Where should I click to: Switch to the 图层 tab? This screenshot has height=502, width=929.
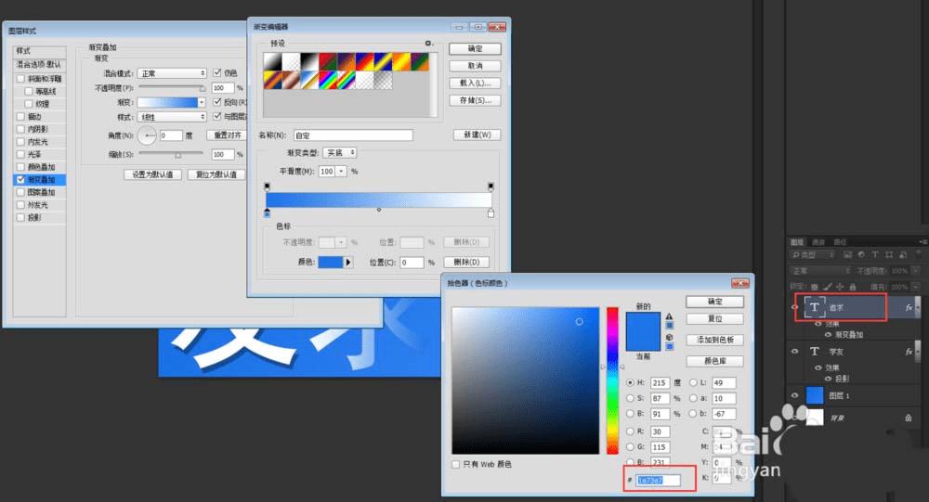(x=797, y=242)
